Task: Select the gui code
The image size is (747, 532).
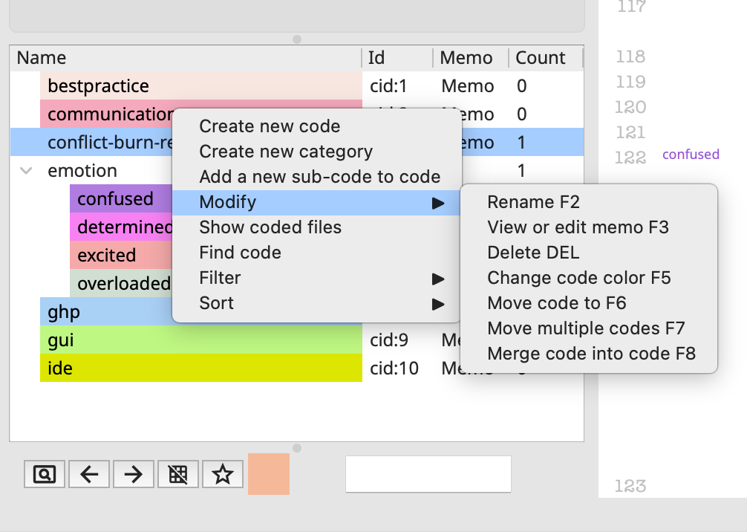Action: (x=201, y=340)
